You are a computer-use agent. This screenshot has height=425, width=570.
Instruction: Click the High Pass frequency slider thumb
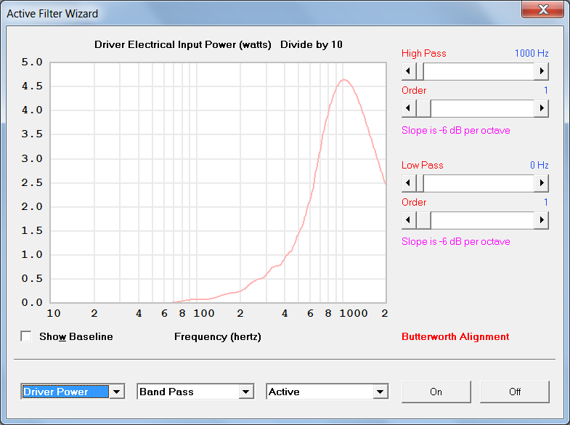coord(420,71)
